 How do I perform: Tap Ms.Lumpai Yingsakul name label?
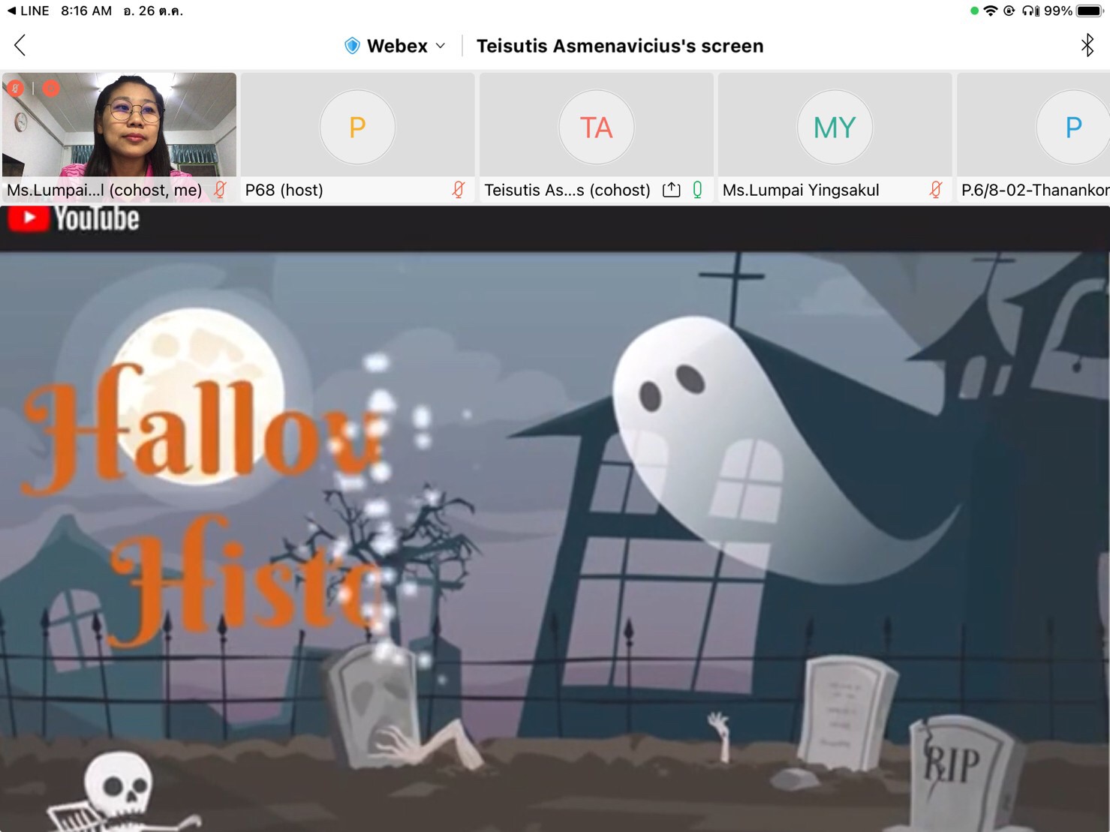point(801,190)
